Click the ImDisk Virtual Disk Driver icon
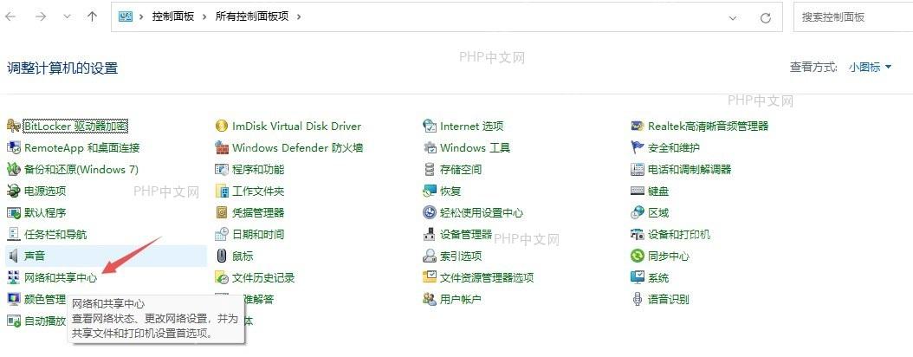913x357 pixels. (222, 126)
